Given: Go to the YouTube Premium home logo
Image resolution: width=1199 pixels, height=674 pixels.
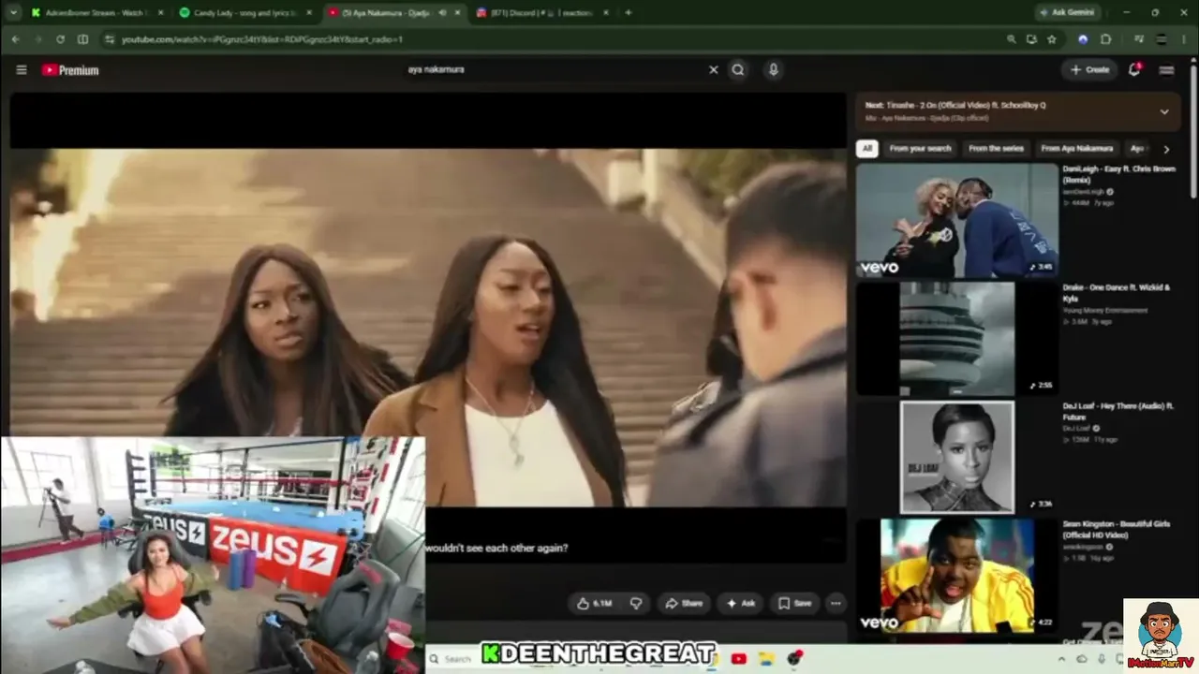Looking at the screenshot, I should (x=70, y=69).
